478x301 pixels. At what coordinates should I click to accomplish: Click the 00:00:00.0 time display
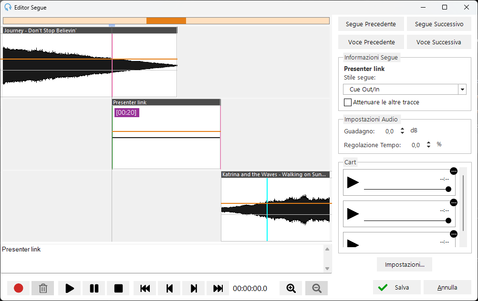coord(250,289)
